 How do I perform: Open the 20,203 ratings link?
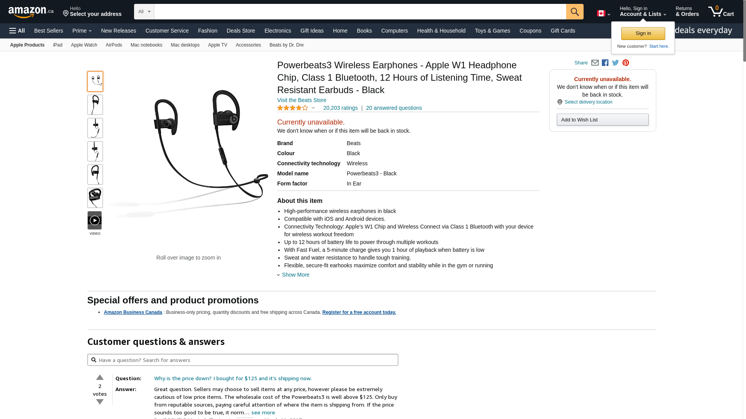(x=340, y=108)
